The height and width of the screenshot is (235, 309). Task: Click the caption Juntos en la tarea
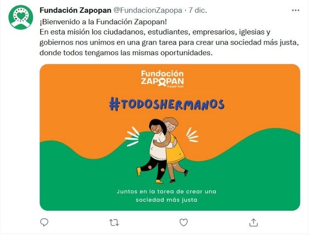click(x=166, y=196)
